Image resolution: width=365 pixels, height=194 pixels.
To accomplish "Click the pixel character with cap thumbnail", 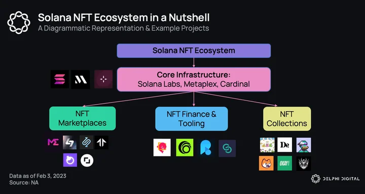I will pyautogui.click(x=304, y=145).
